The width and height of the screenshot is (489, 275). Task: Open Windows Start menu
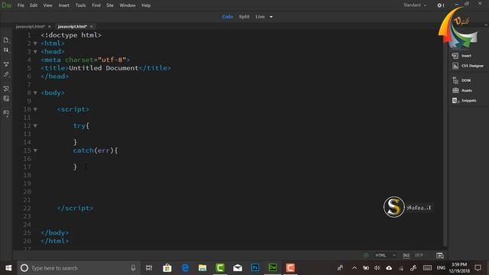(x=8, y=268)
